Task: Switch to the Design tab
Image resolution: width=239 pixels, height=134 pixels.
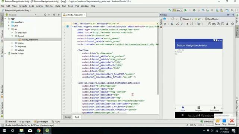Action: tap(68, 117)
